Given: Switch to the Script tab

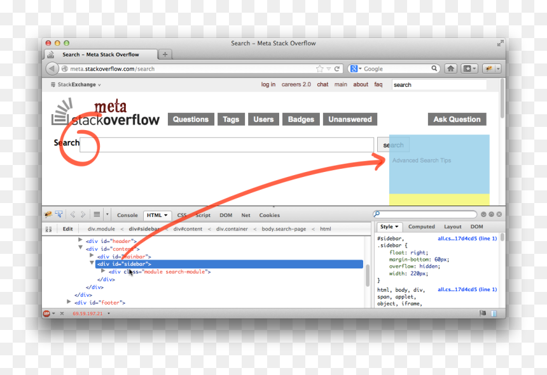Looking at the screenshot, I should click(203, 215).
